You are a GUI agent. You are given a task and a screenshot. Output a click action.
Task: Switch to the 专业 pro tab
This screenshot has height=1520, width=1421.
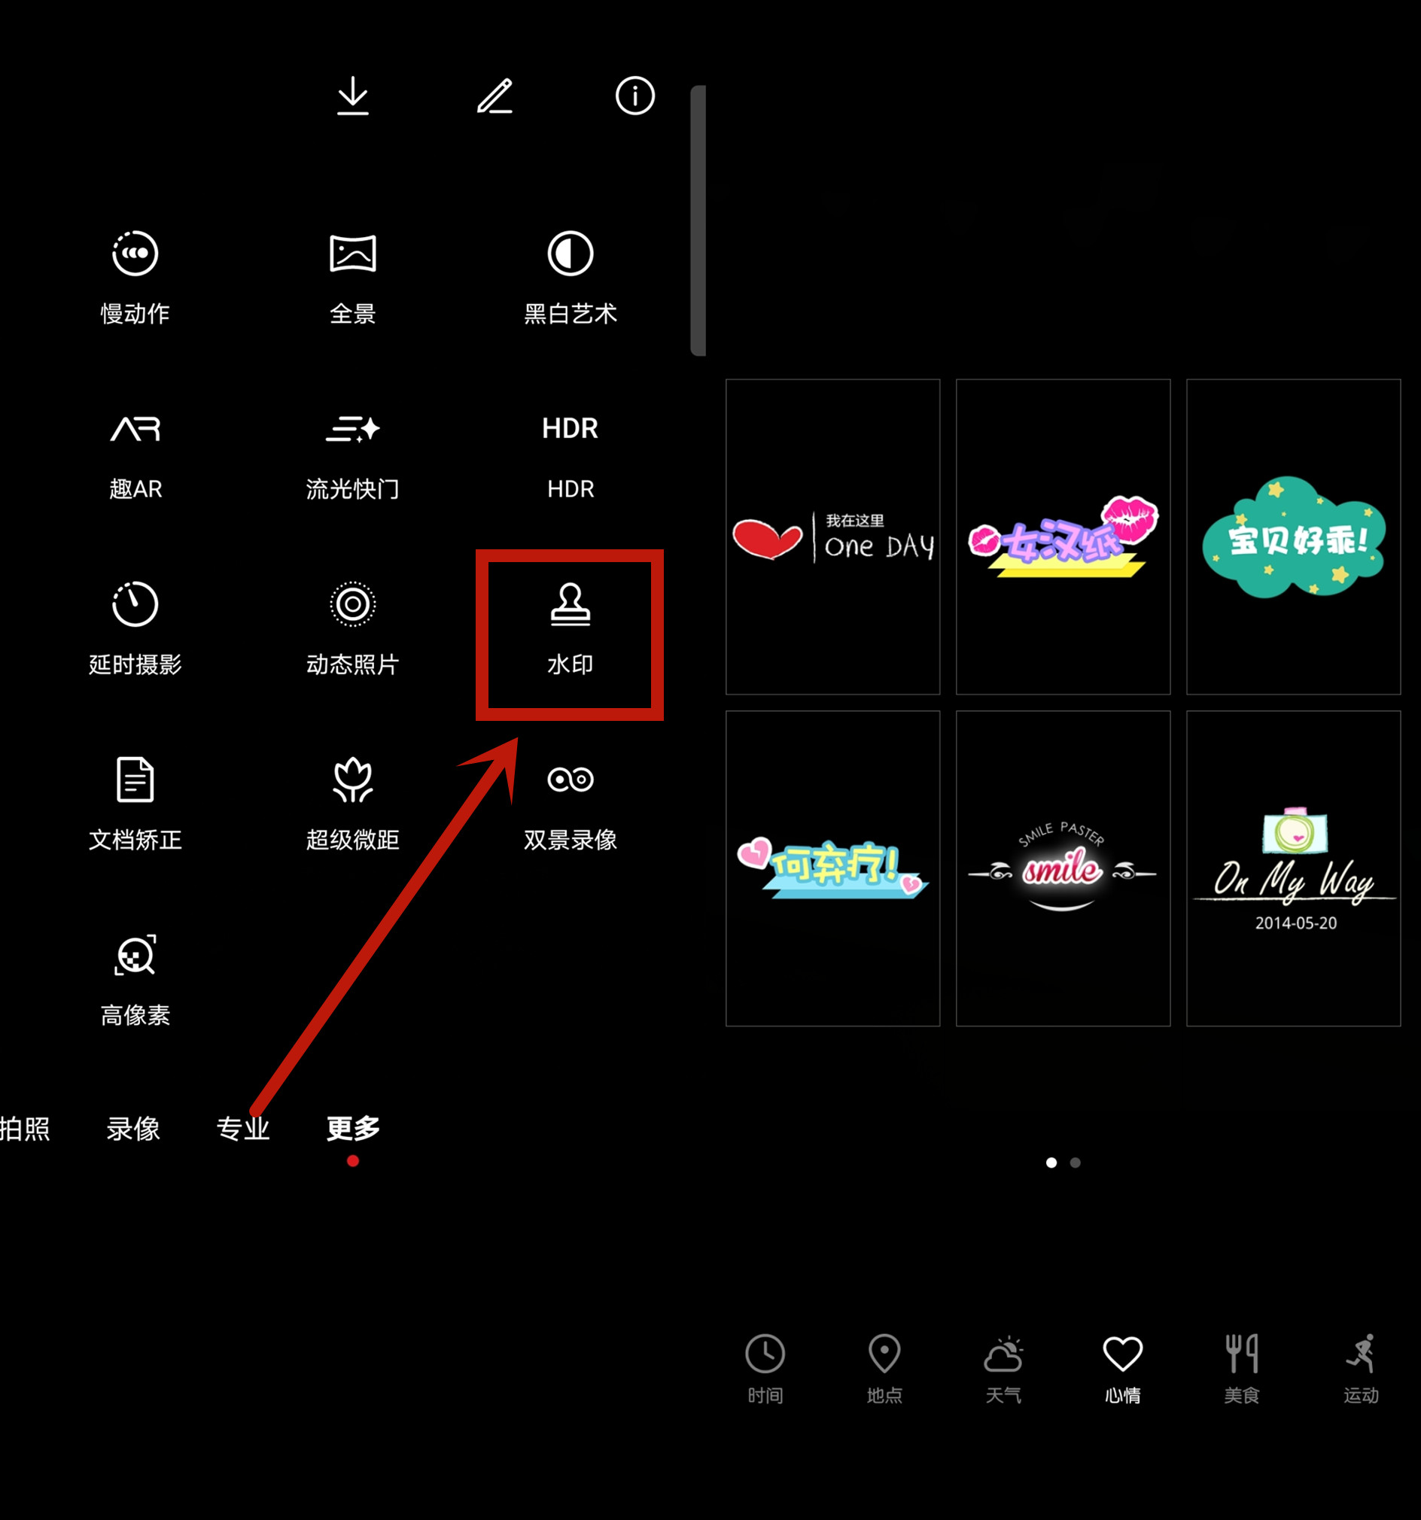[243, 1129]
